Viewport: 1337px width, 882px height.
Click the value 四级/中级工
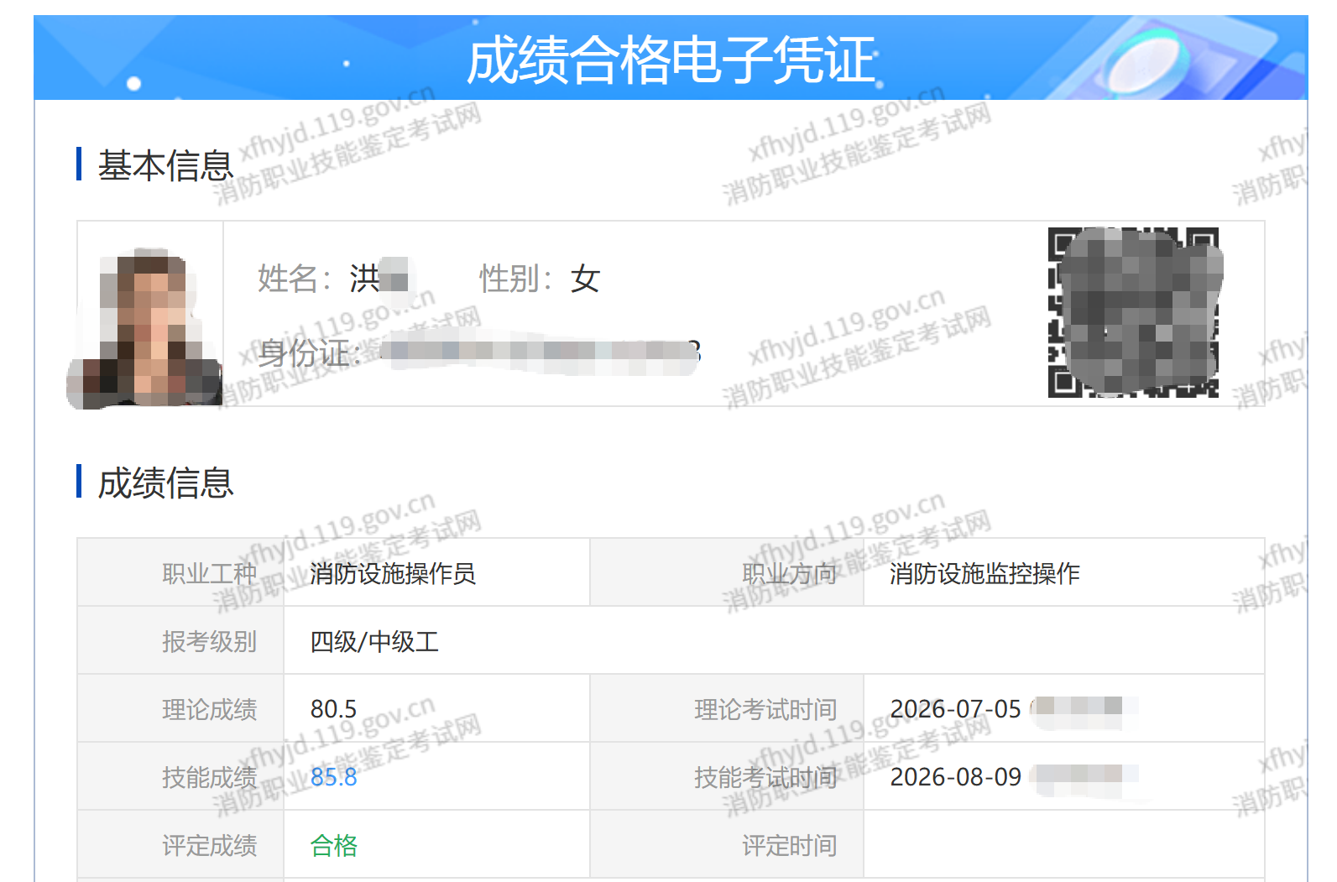coord(374,641)
